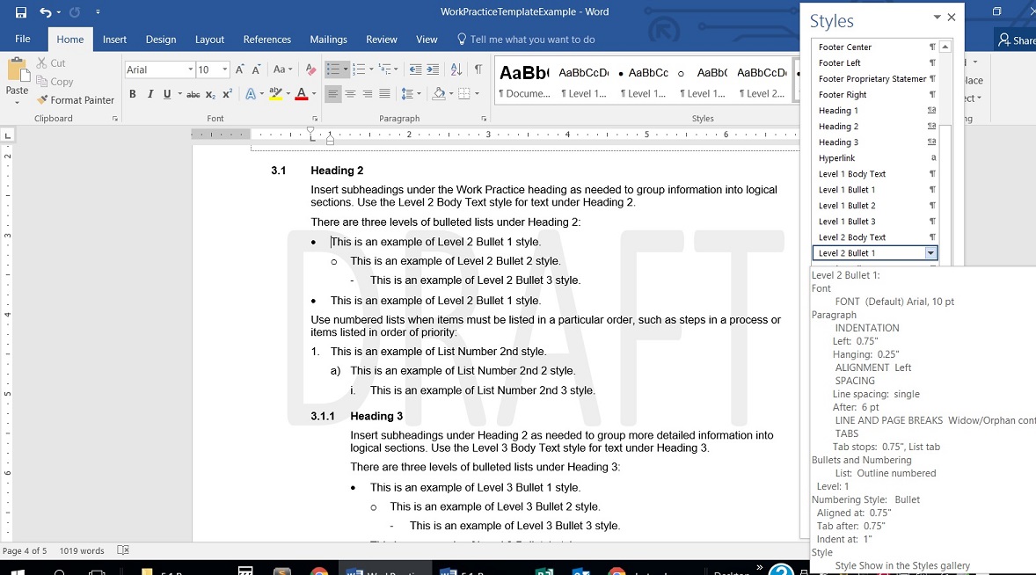Show or hide paragraph marks

tap(478, 69)
